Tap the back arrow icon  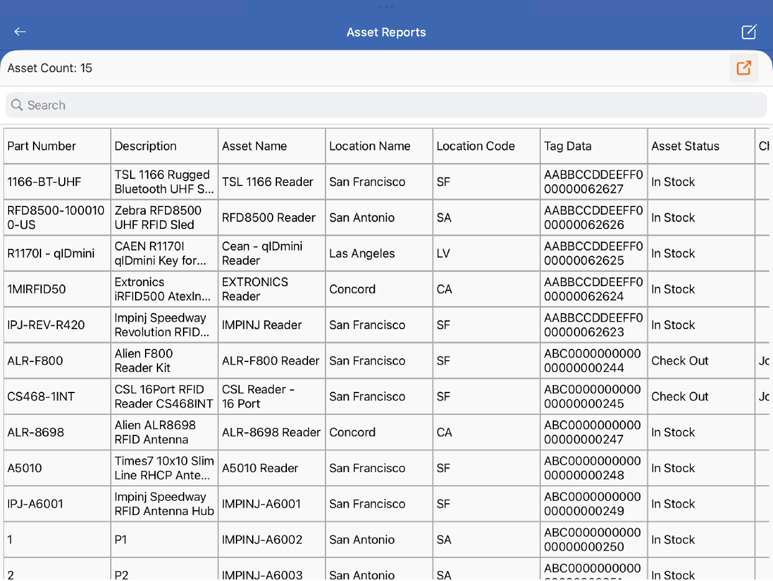click(x=21, y=32)
